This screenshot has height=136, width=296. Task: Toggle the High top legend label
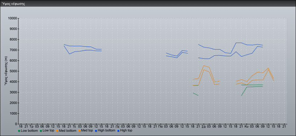[x=126, y=131]
